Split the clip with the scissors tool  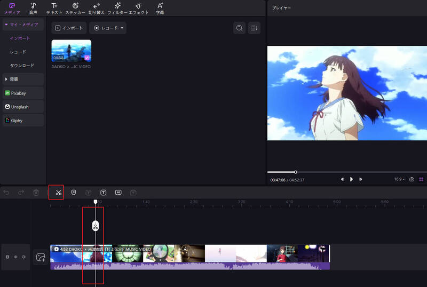click(59, 193)
